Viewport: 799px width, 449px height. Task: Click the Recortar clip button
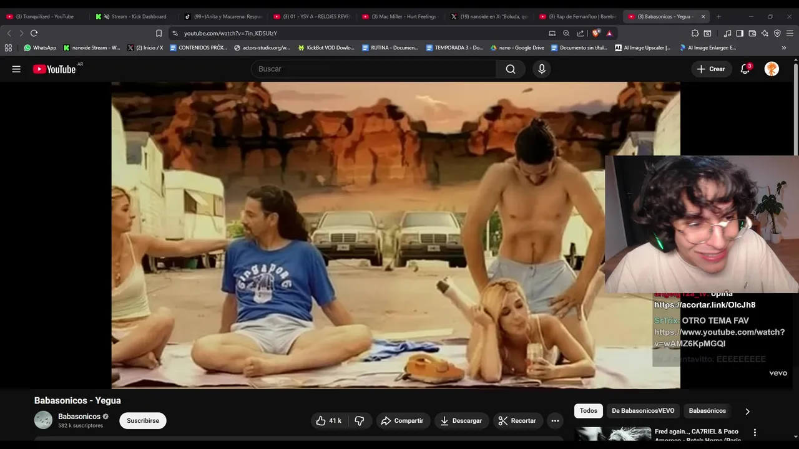coord(517,421)
